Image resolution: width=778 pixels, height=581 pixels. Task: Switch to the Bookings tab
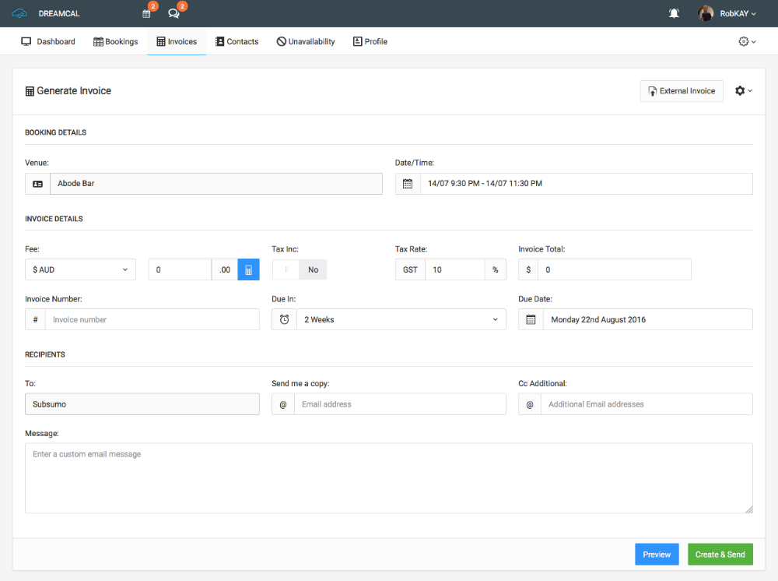(115, 41)
